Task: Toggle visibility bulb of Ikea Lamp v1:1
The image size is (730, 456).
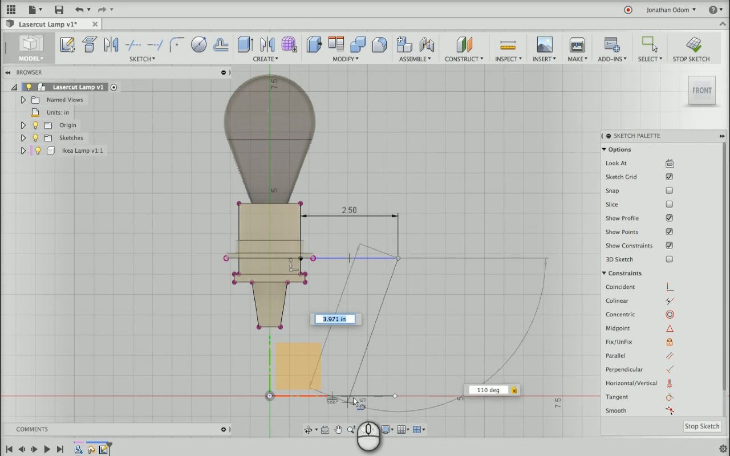Action: (x=38, y=150)
